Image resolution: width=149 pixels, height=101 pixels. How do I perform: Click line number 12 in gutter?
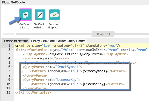pos(8,92)
